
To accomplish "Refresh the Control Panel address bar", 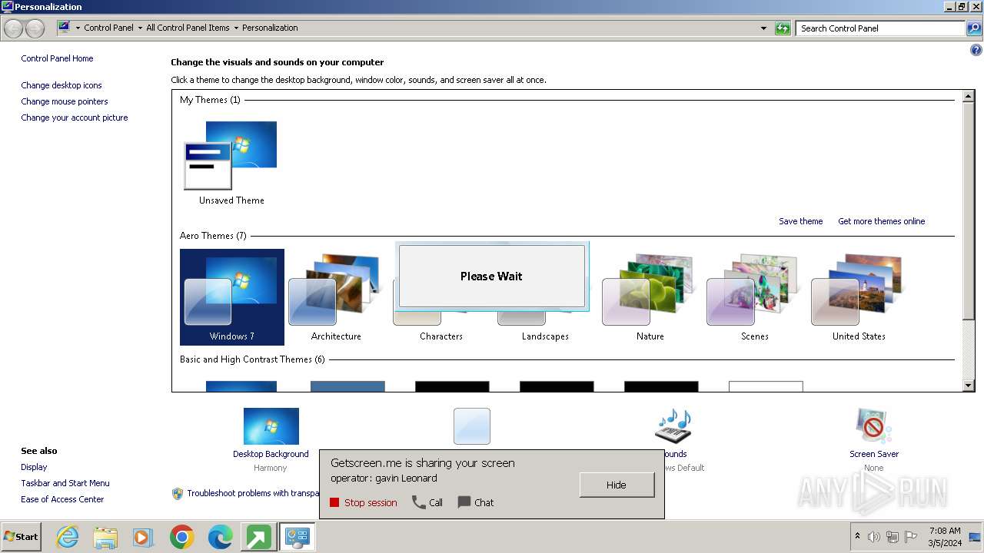I will (x=783, y=28).
